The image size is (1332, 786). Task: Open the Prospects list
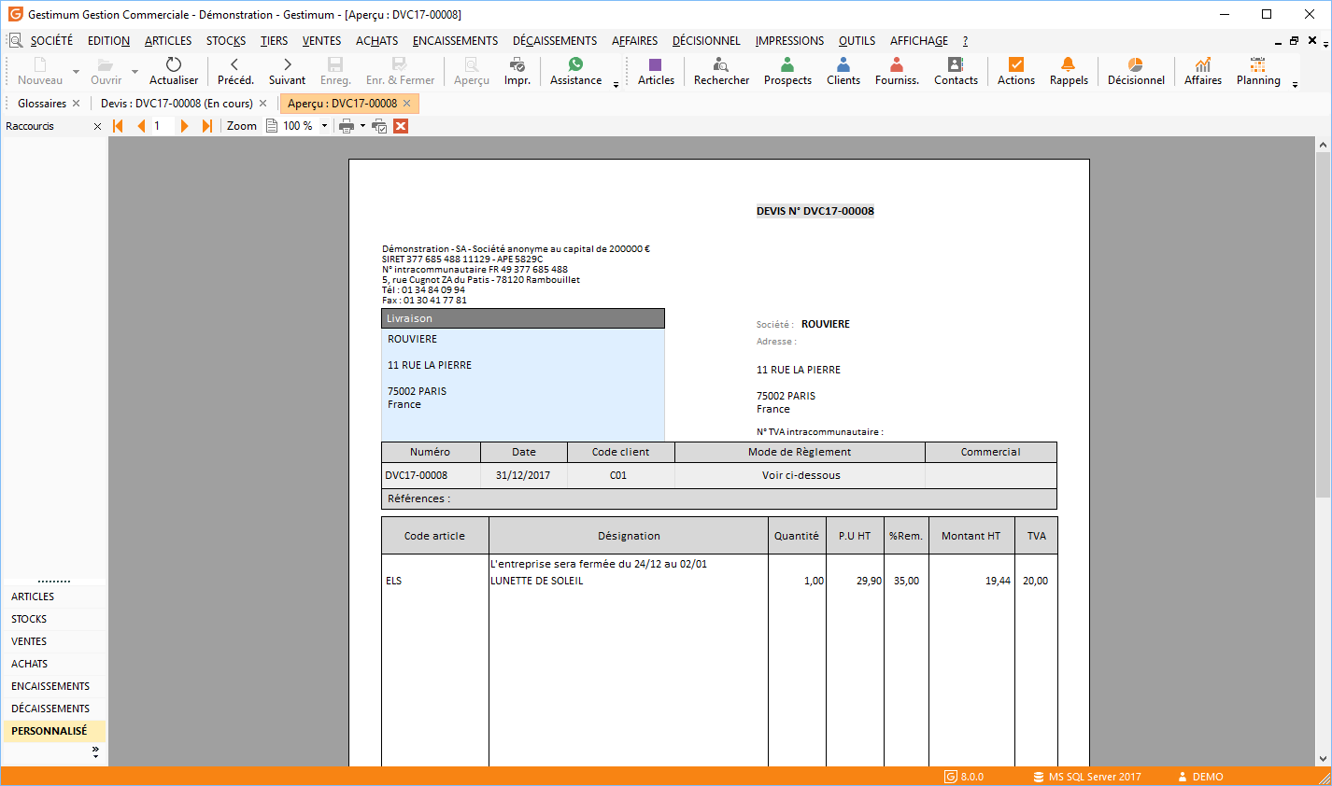click(x=787, y=71)
